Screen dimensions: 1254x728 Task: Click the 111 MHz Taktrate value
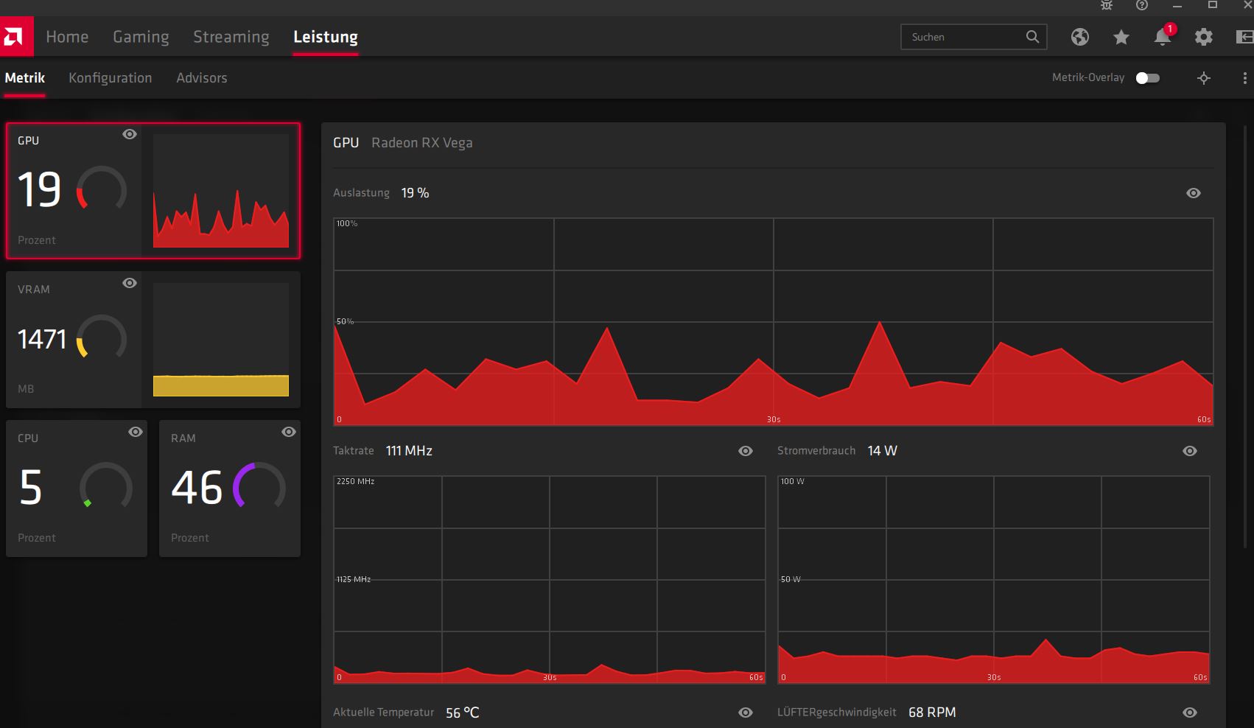(409, 451)
